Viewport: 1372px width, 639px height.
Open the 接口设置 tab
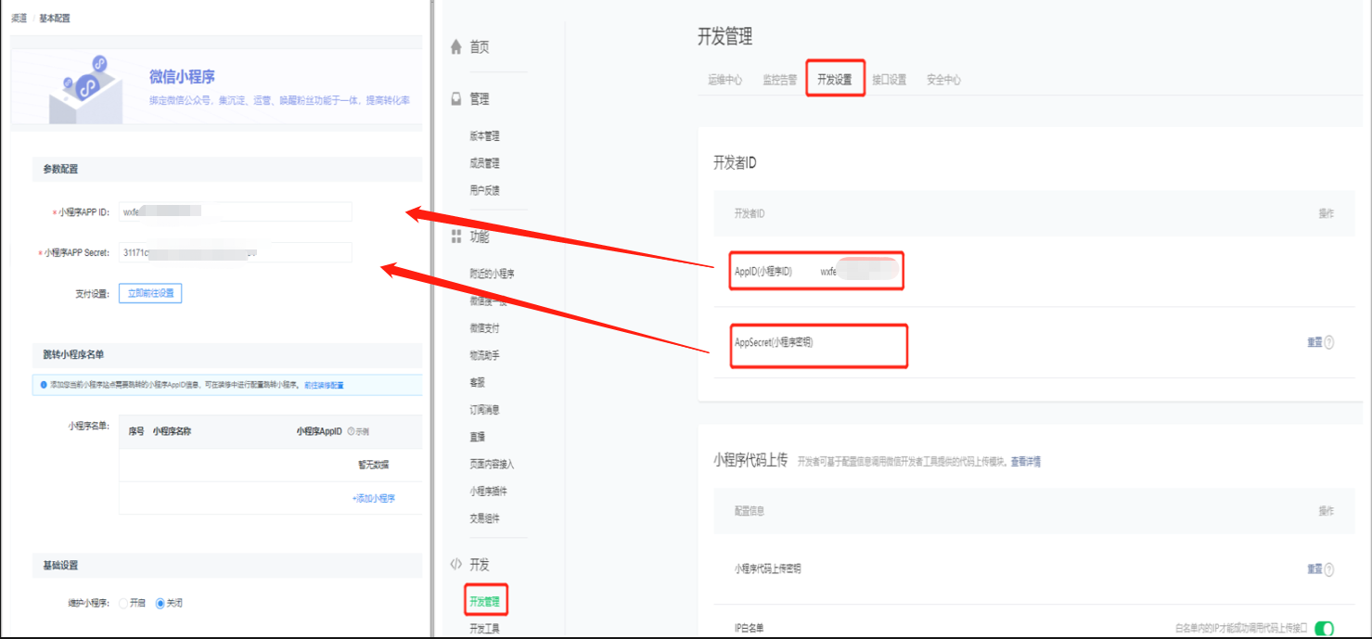889,80
